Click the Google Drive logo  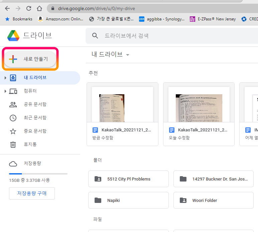click(13, 35)
